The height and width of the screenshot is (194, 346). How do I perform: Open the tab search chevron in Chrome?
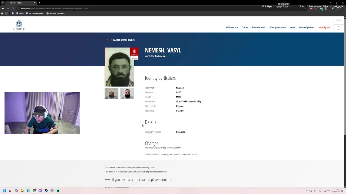pyautogui.click(x=2, y=3)
